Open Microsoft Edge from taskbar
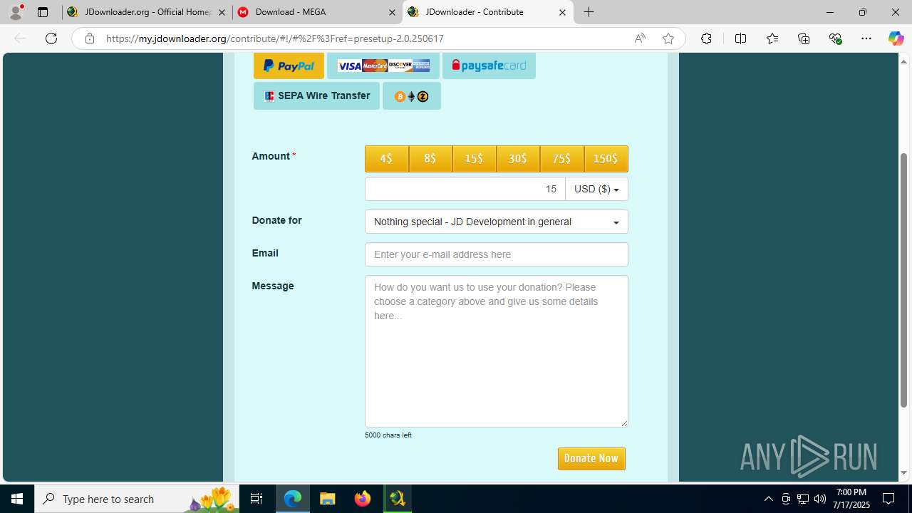 click(293, 499)
